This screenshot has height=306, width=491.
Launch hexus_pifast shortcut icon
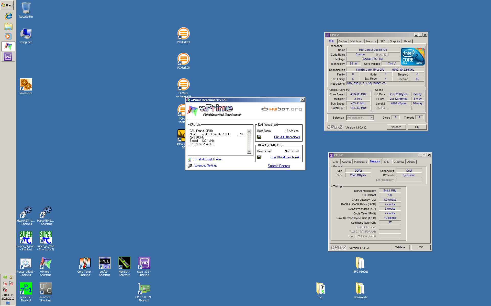[x=26, y=267]
